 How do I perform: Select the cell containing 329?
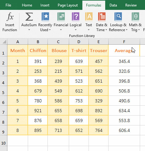pyautogui.click(x=98, y=101)
